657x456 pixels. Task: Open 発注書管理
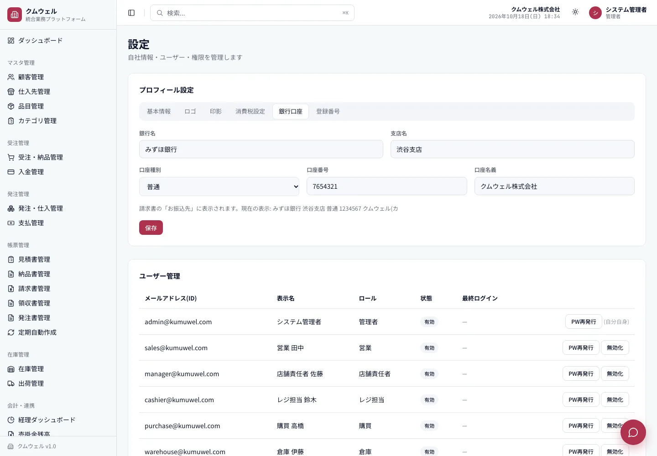tap(58, 318)
